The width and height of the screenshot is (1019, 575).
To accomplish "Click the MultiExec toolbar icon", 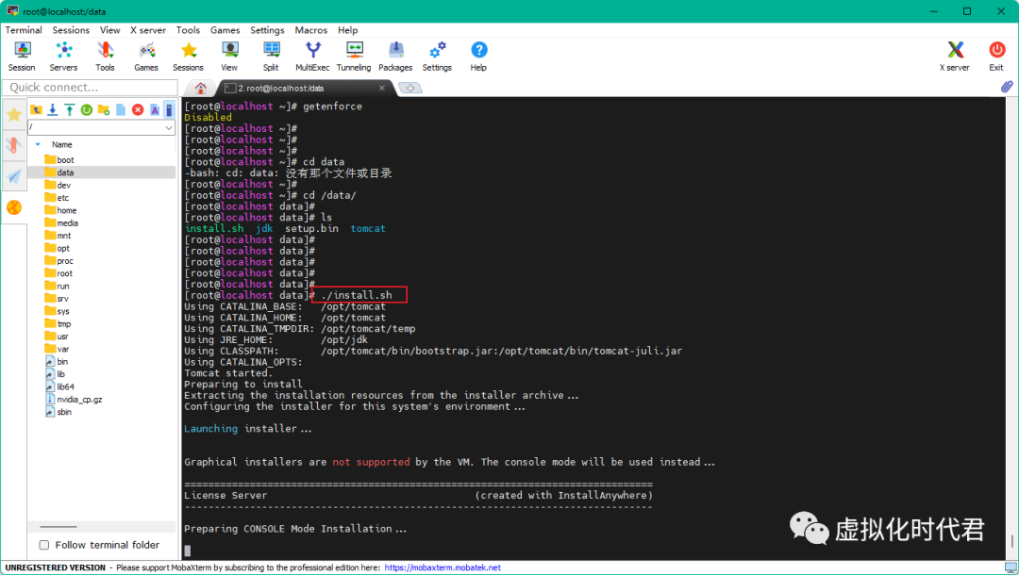I will point(312,56).
